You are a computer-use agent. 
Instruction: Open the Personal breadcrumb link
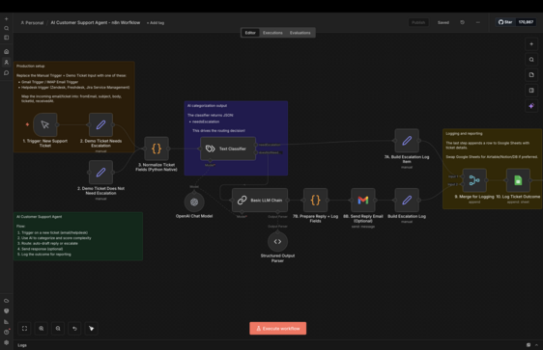tap(32, 23)
